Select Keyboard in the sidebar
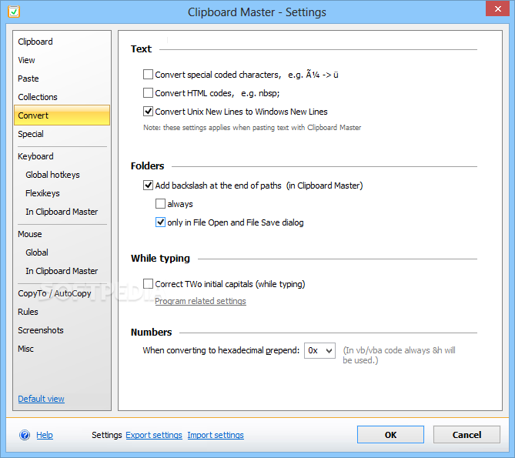Screen dimensions: 515x458 [x=35, y=156]
